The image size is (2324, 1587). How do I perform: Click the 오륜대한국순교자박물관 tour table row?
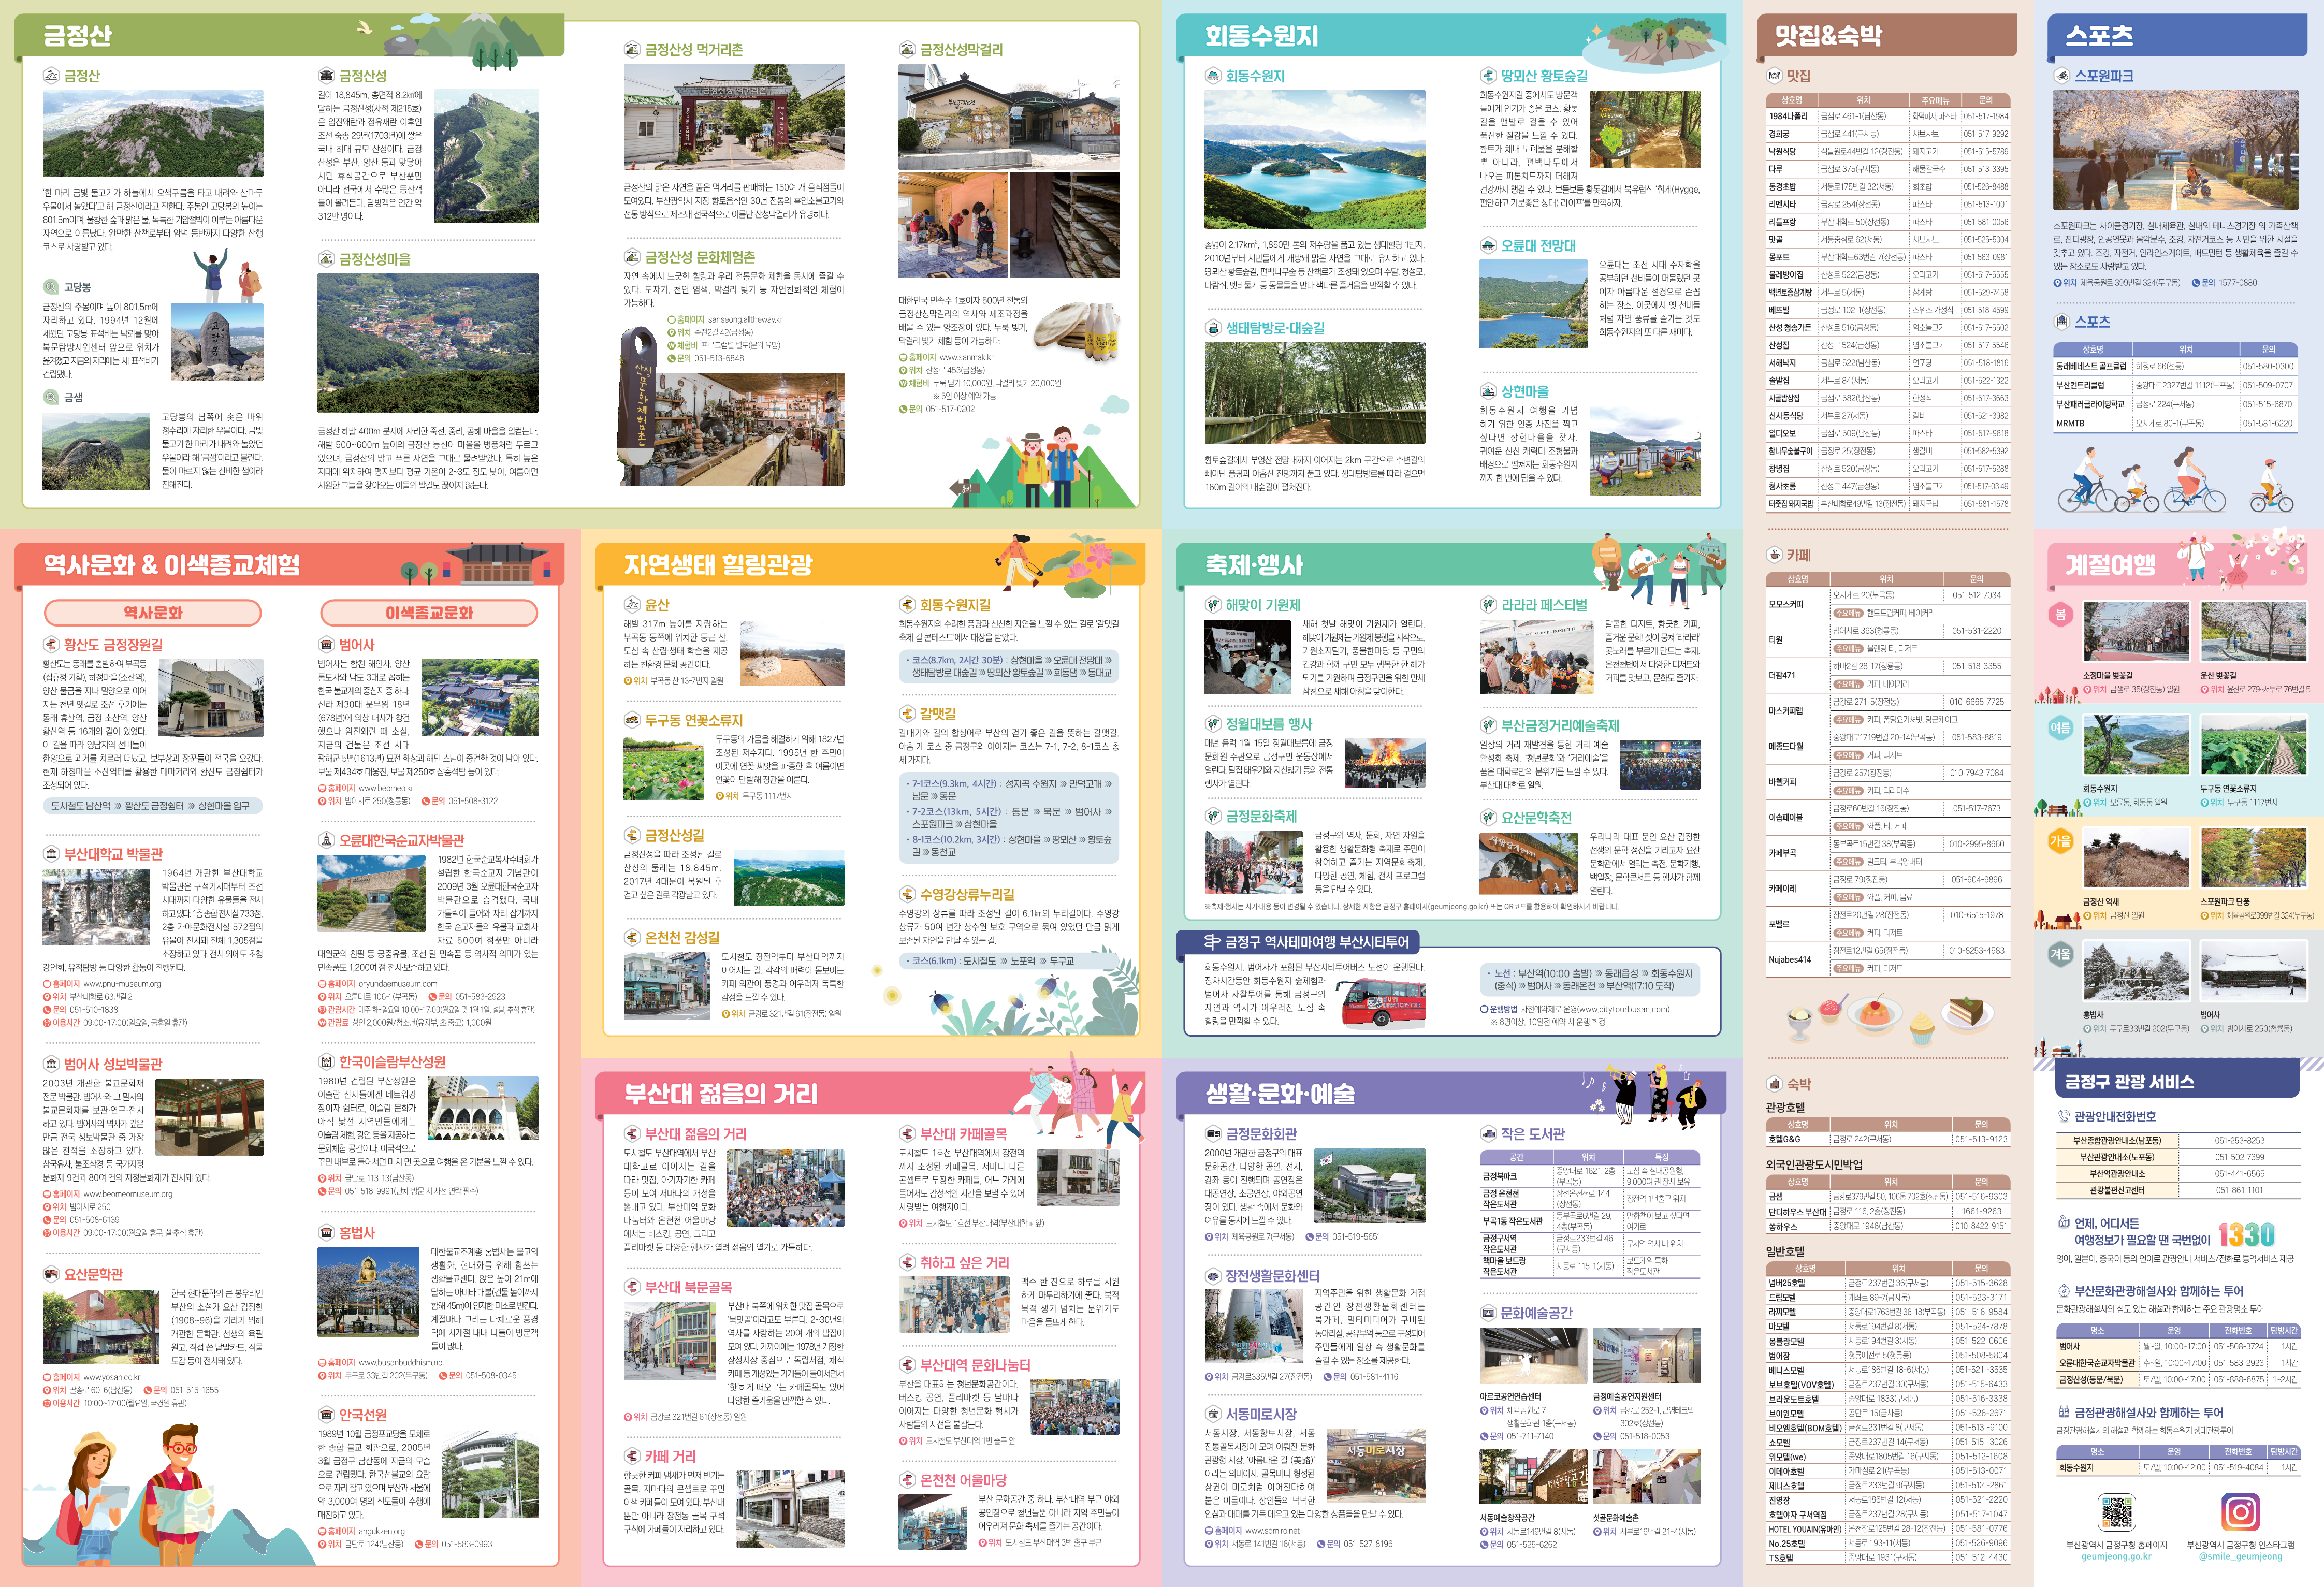coord(2178,1363)
